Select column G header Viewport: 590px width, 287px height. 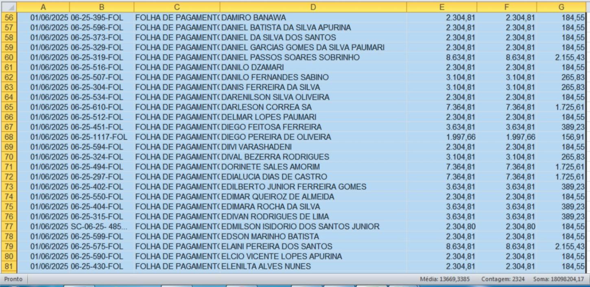(x=561, y=7)
